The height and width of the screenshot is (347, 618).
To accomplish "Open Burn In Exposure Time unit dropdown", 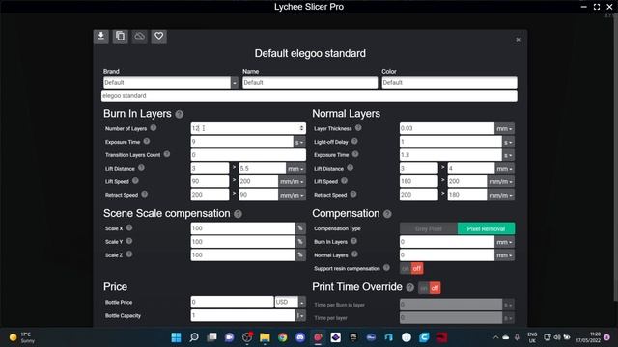I will click(299, 142).
